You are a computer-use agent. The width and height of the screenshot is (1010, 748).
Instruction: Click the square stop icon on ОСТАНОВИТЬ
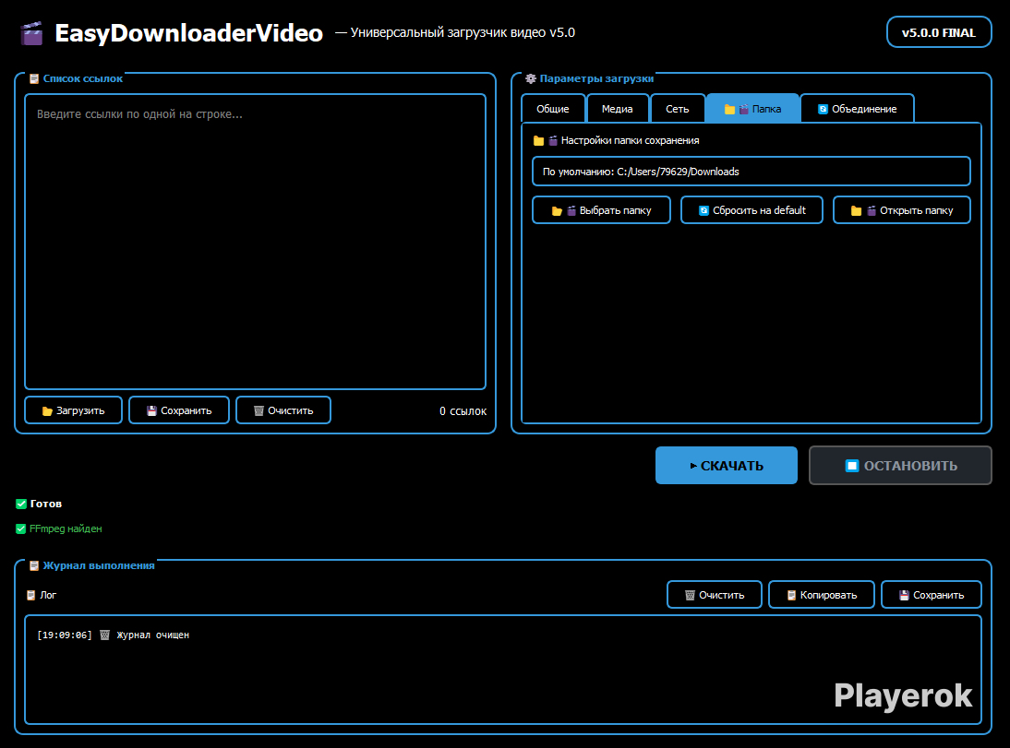coord(851,466)
